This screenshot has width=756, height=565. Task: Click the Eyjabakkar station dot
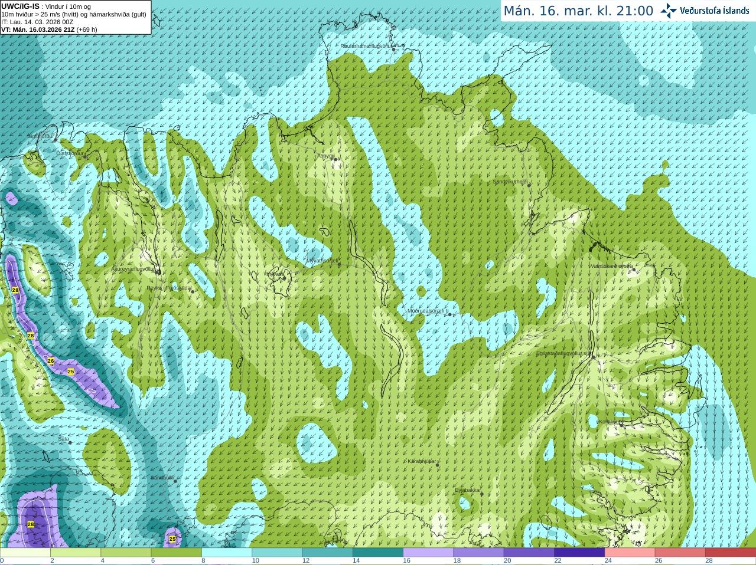pyautogui.click(x=482, y=494)
